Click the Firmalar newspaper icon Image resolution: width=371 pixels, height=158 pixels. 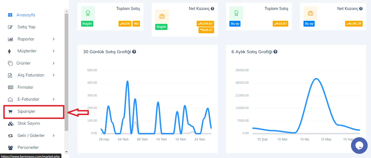pos(11,87)
